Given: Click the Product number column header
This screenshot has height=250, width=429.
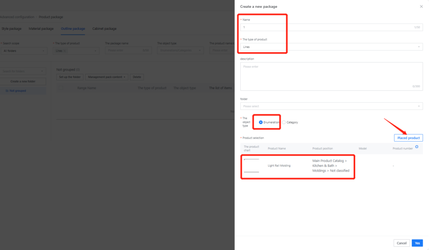Looking at the screenshot, I should coord(402,149).
